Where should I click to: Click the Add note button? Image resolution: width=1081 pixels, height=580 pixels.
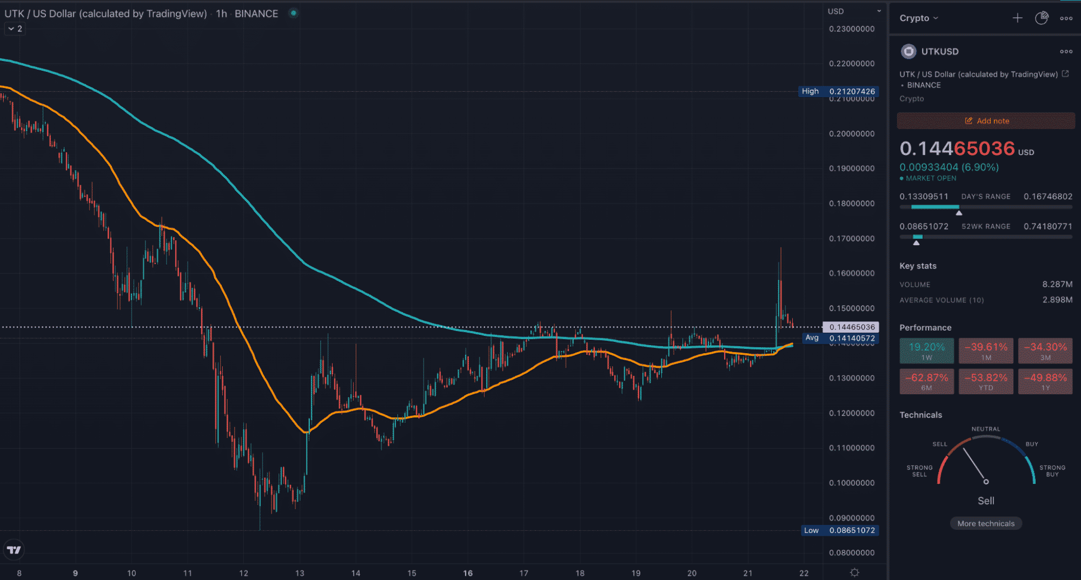click(986, 120)
